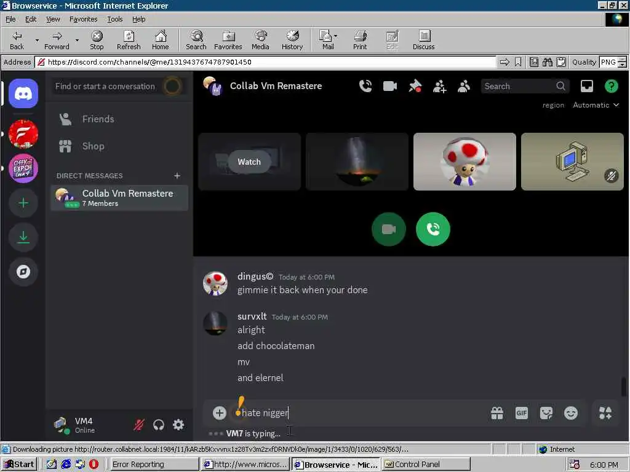Click the Discord Search messages field
Viewport: 630px width, 472px height.
coord(524,86)
